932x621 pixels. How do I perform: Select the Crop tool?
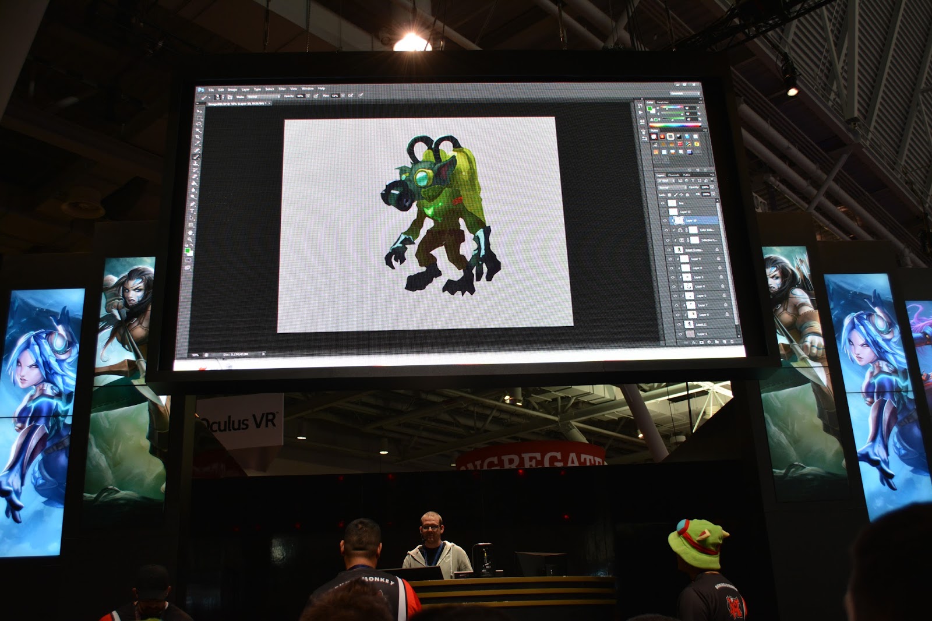[x=197, y=137]
